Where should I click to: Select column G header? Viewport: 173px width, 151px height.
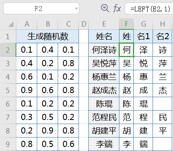tap(144, 24)
